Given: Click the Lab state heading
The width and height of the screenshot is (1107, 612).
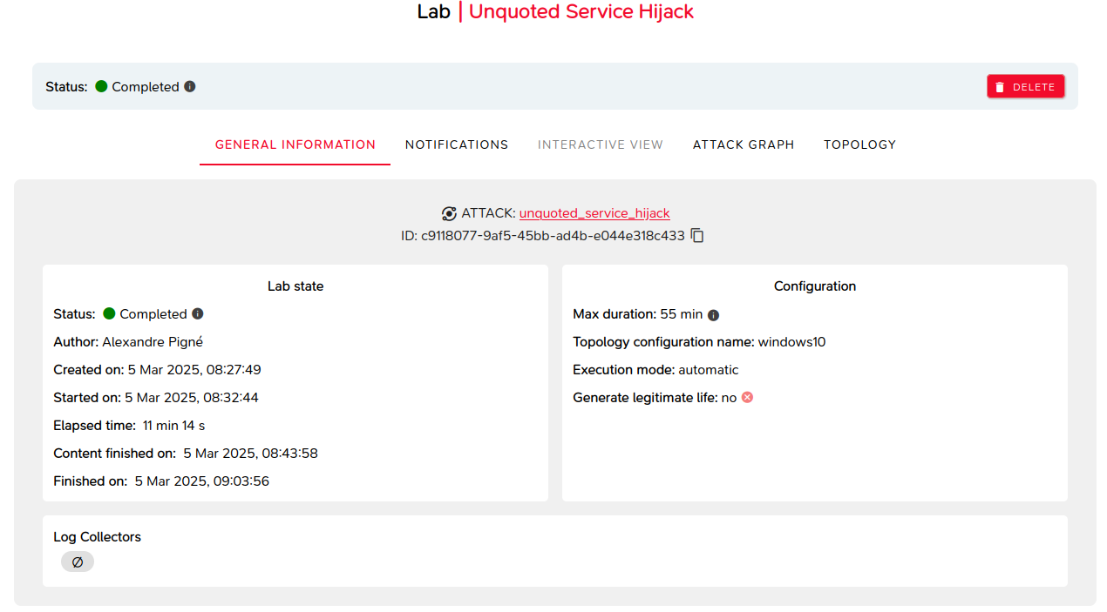Looking at the screenshot, I should click(295, 286).
